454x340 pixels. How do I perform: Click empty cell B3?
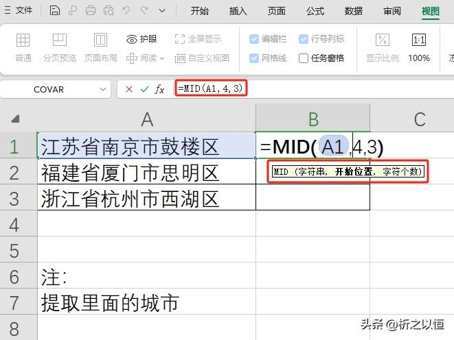[313, 198]
